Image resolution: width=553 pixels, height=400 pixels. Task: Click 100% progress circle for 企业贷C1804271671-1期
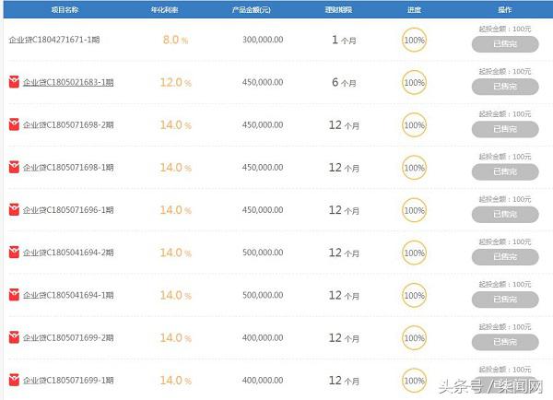point(414,40)
